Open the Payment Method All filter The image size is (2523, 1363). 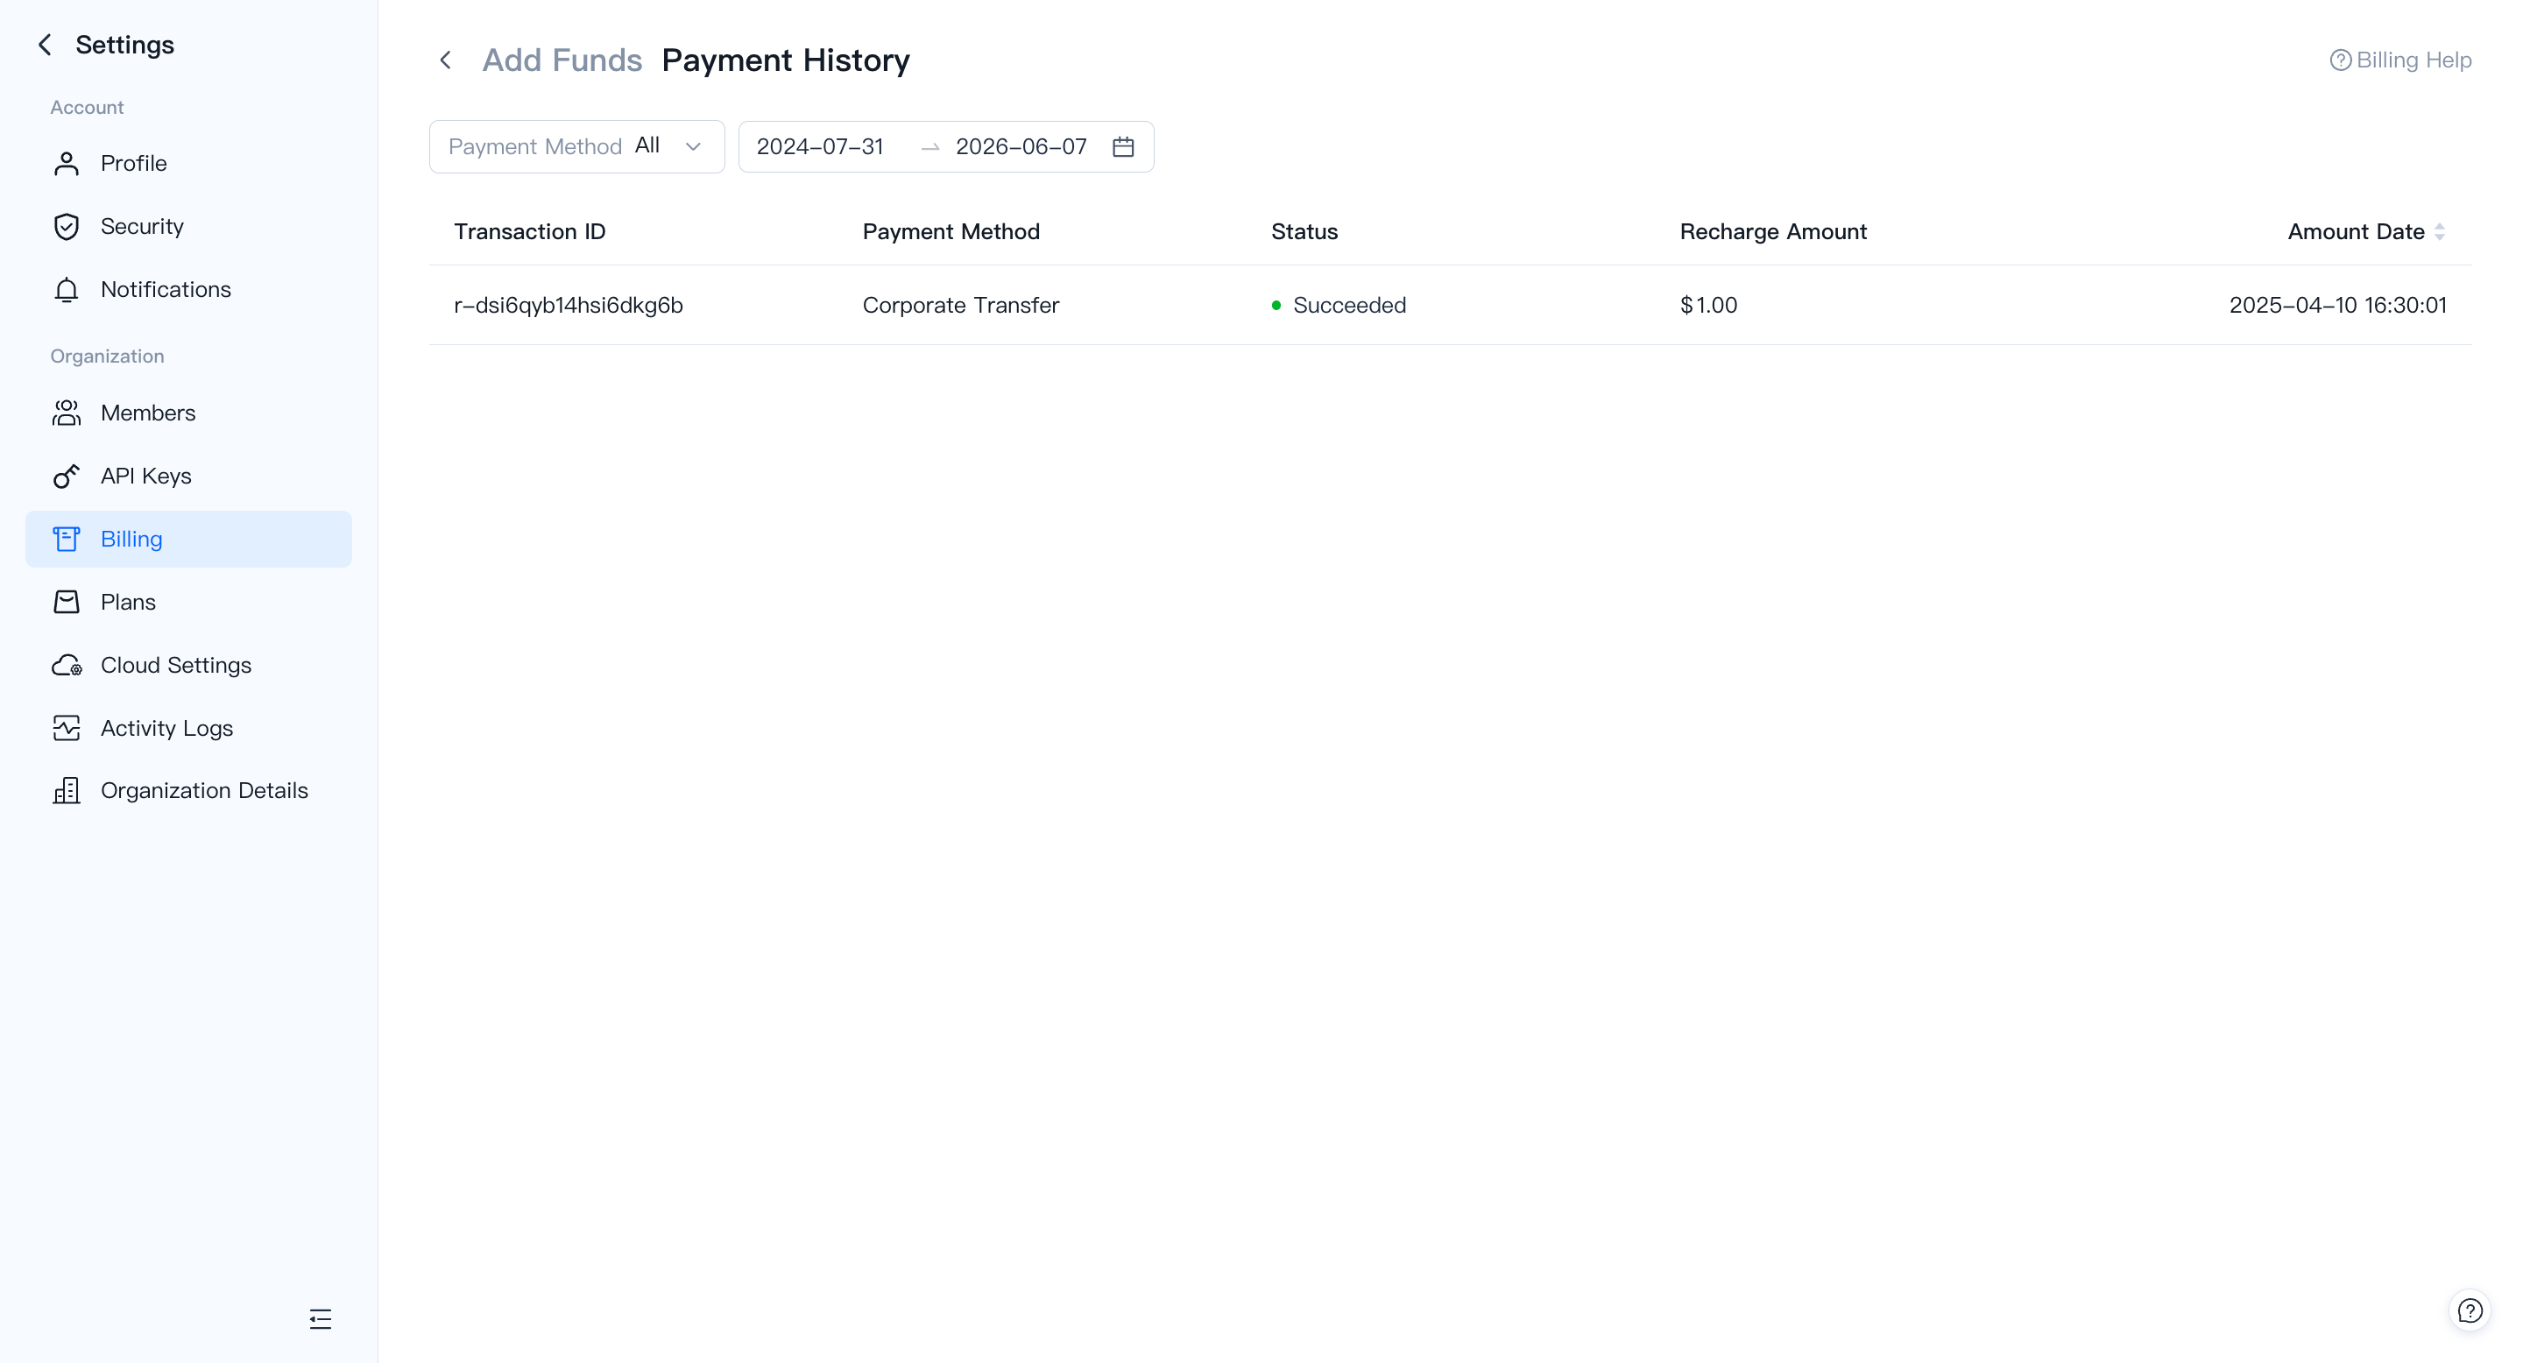coord(577,147)
